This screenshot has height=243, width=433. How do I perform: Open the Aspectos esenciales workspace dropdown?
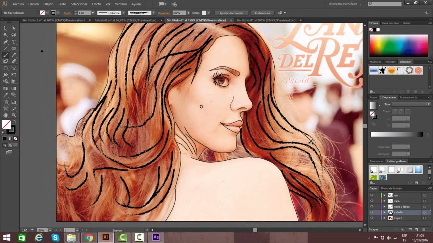coord(345,4)
